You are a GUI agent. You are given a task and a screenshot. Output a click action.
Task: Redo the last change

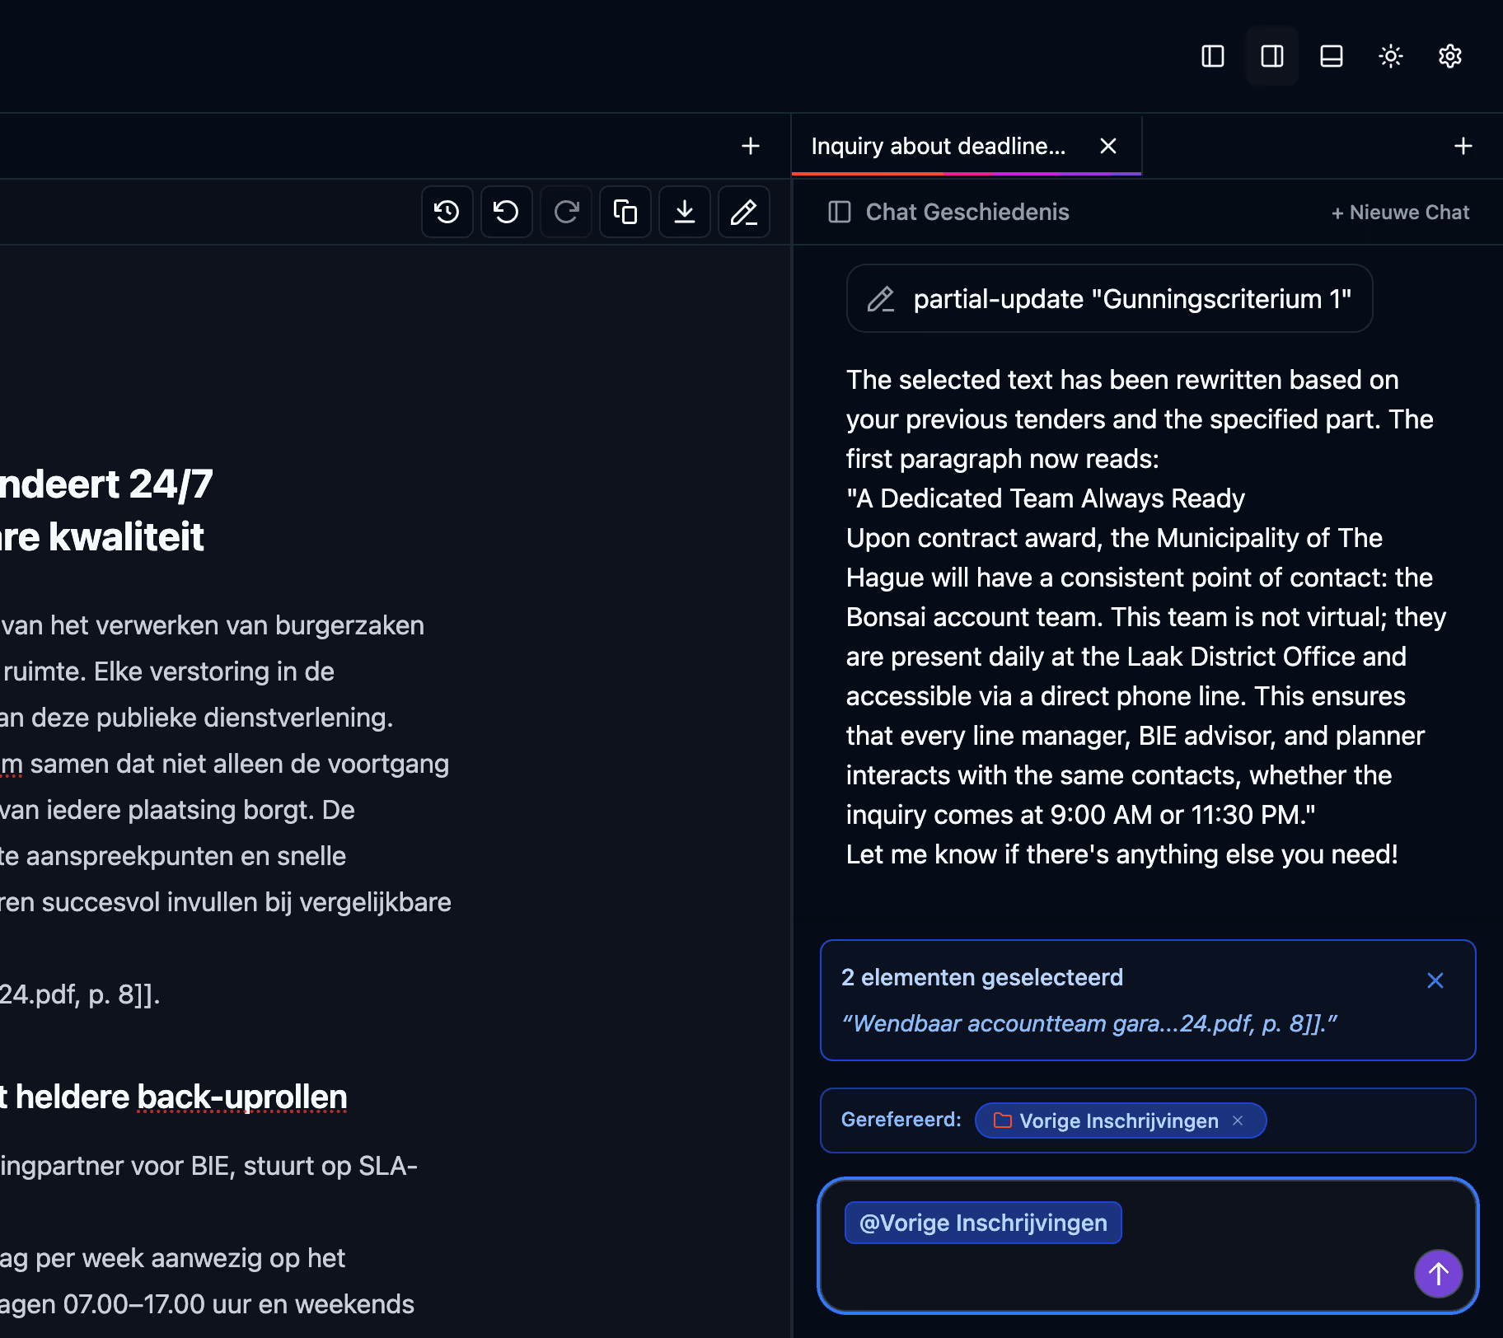[x=566, y=212]
